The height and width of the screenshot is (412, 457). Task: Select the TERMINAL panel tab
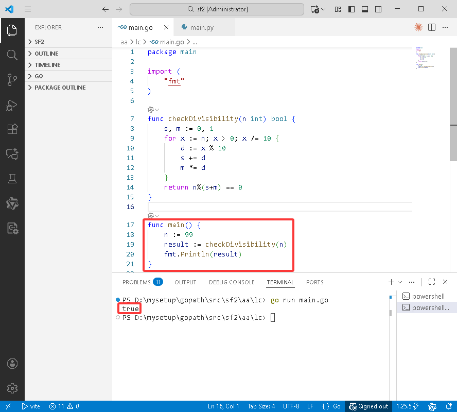pyautogui.click(x=280, y=282)
